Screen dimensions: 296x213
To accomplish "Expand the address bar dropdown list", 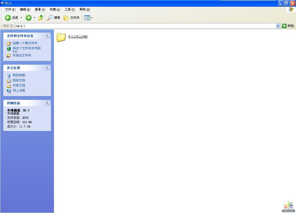I will pyautogui.click(x=278, y=26).
